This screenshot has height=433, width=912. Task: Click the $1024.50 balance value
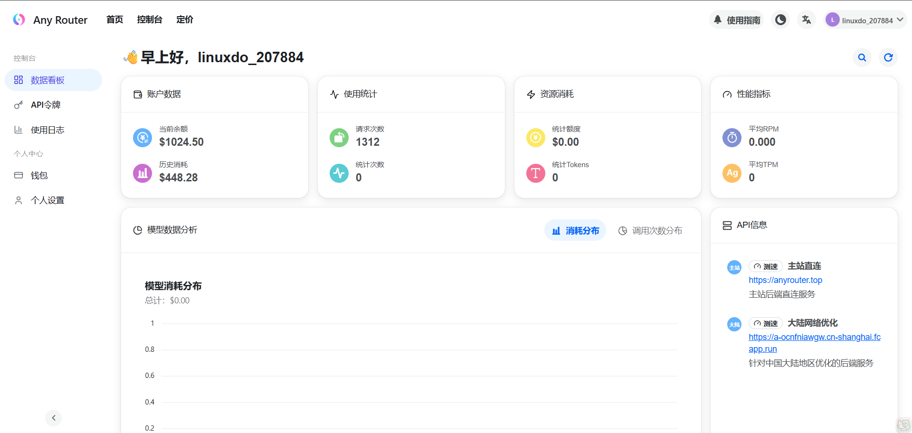(181, 142)
